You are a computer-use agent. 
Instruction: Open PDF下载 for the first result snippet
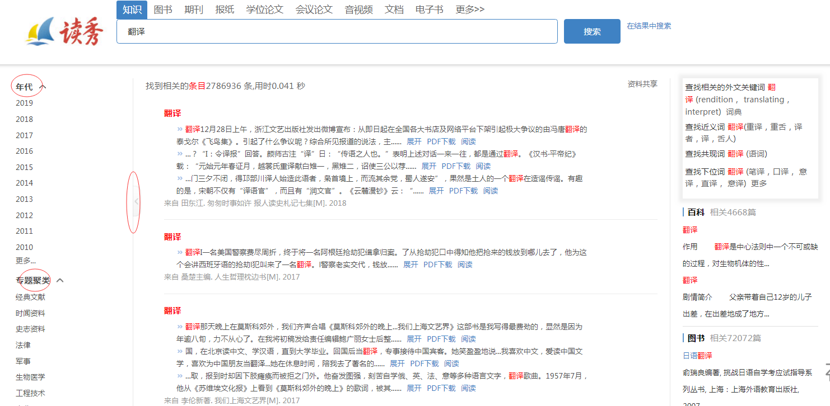[441, 141]
